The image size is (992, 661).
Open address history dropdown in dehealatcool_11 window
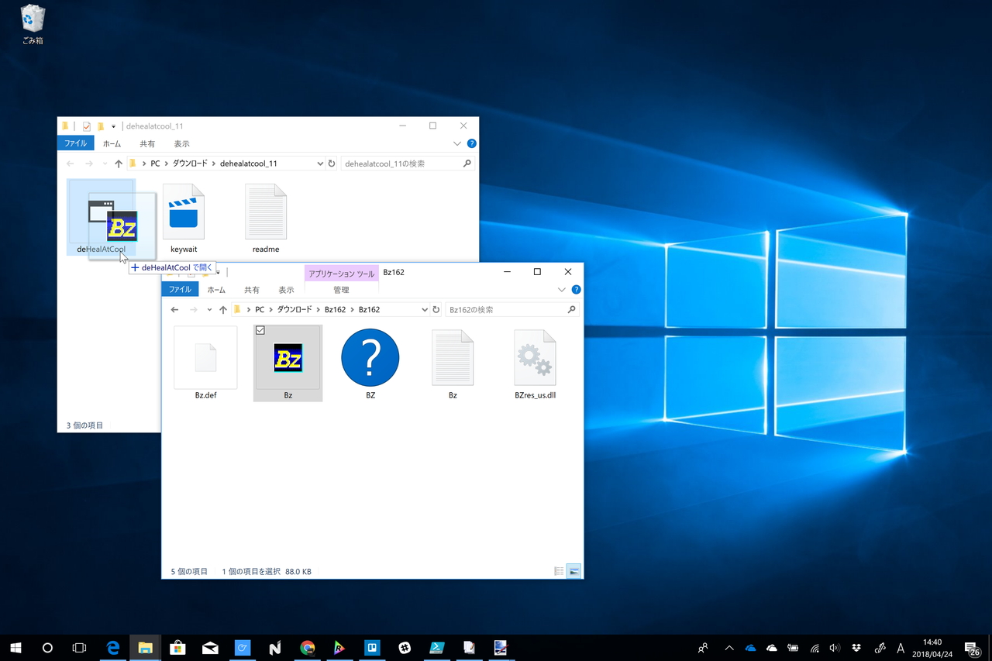tap(320, 164)
